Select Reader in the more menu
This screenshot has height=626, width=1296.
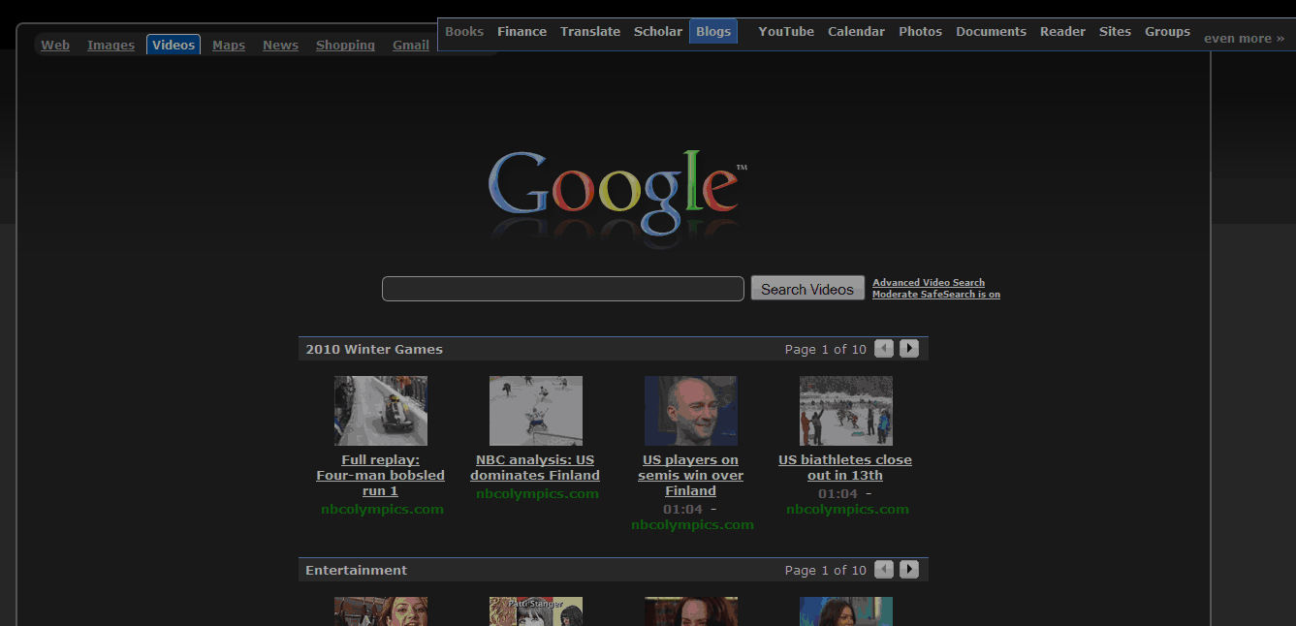click(x=1062, y=31)
